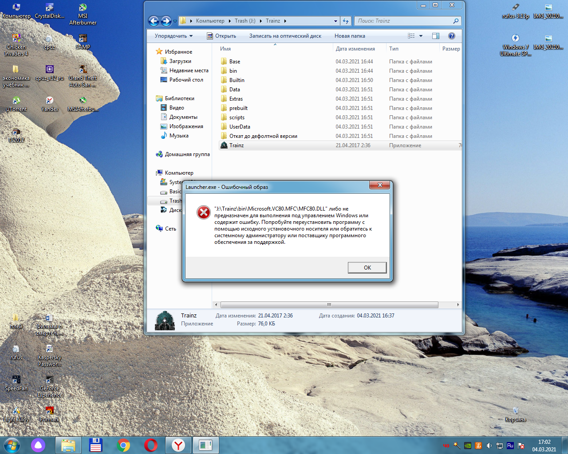Click Компьютер breadcrumb in address bar
The width and height of the screenshot is (568, 454).
[210, 21]
